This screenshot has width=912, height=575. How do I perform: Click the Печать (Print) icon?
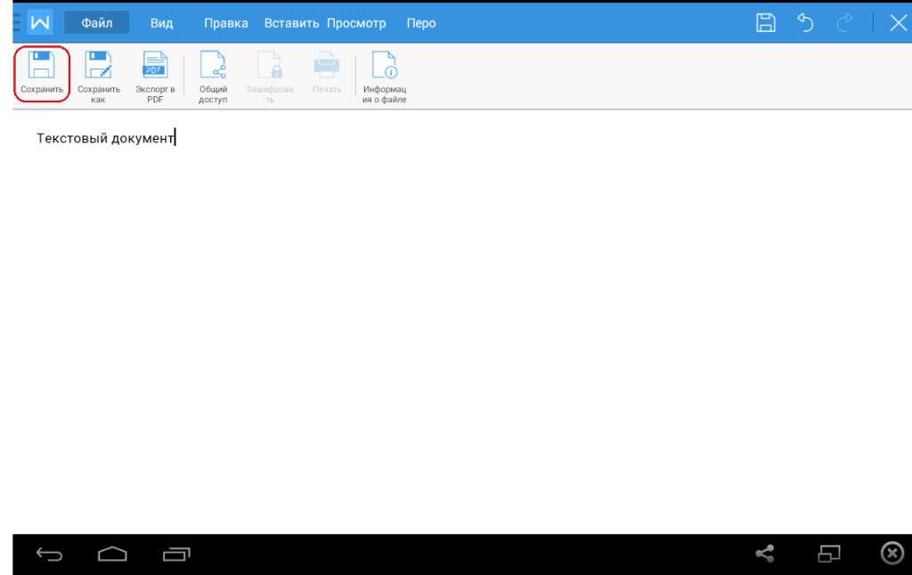click(327, 68)
